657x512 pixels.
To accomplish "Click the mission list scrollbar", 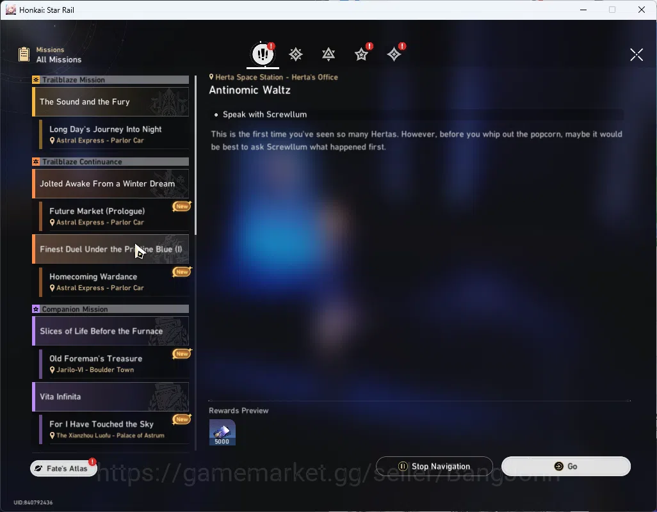I will click(x=196, y=155).
